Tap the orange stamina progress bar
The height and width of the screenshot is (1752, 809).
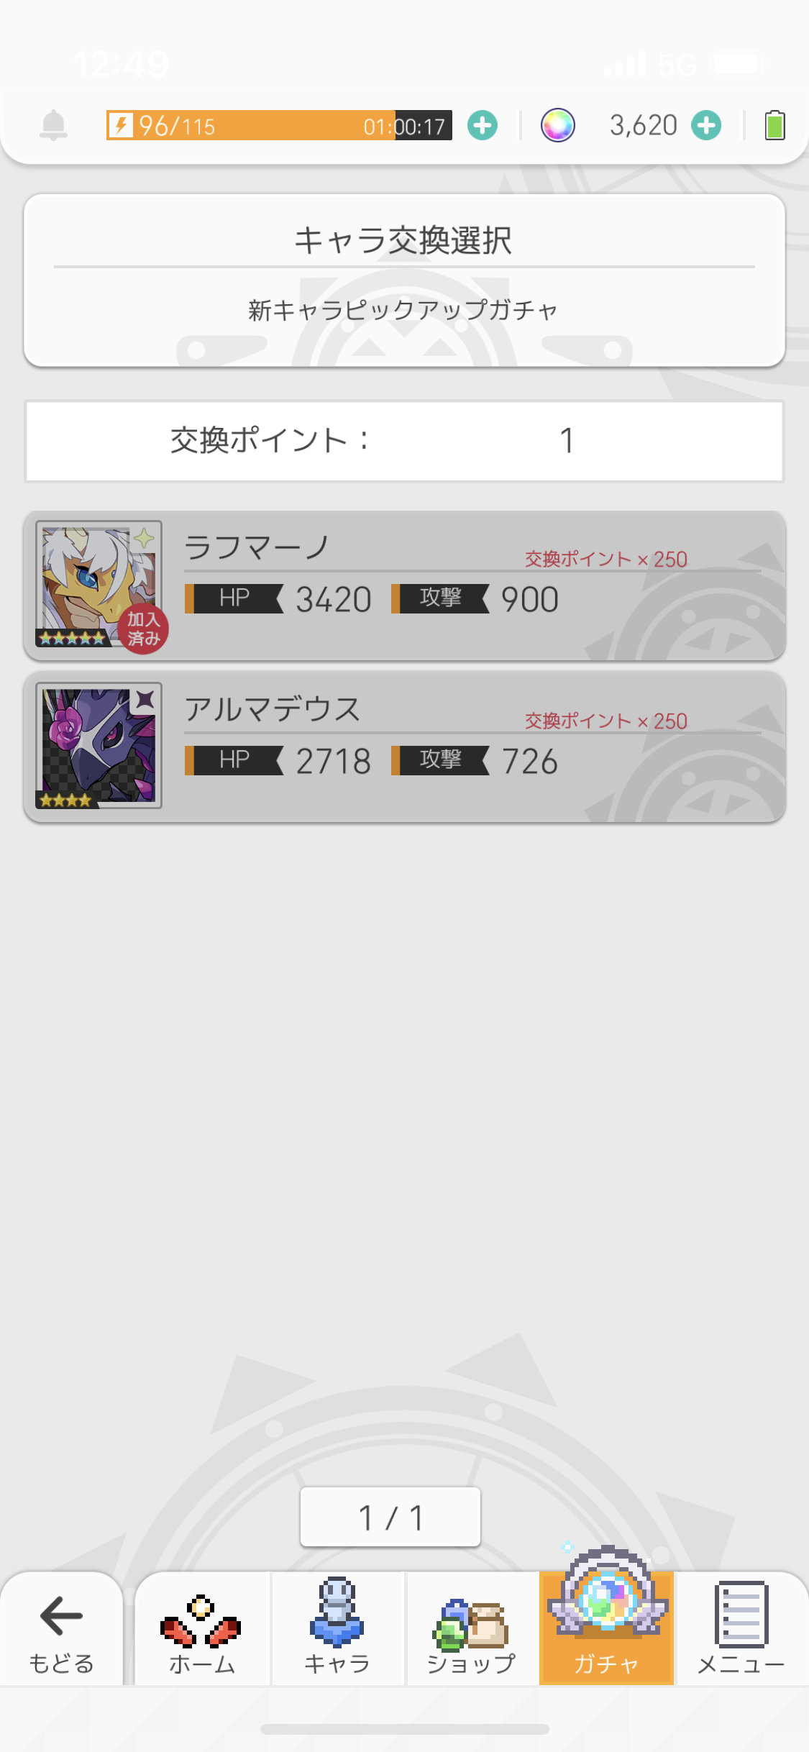pyautogui.click(x=279, y=126)
